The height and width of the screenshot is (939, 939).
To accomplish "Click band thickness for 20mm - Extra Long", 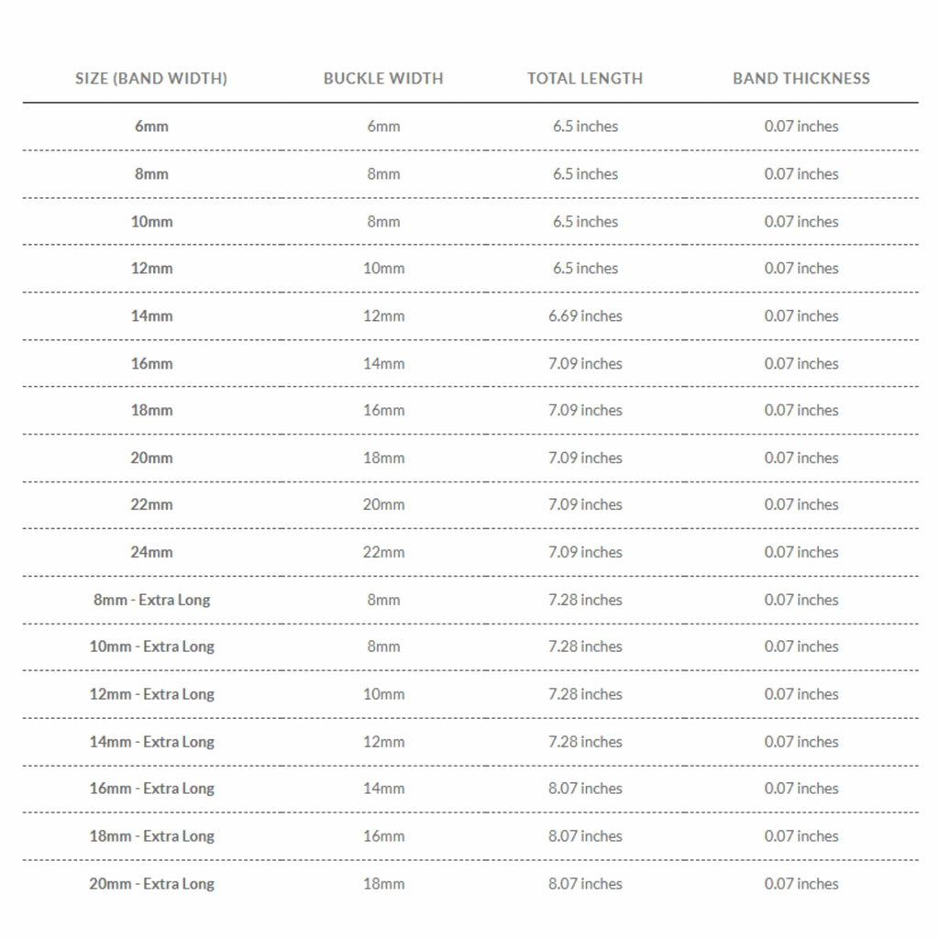I will click(x=801, y=884).
